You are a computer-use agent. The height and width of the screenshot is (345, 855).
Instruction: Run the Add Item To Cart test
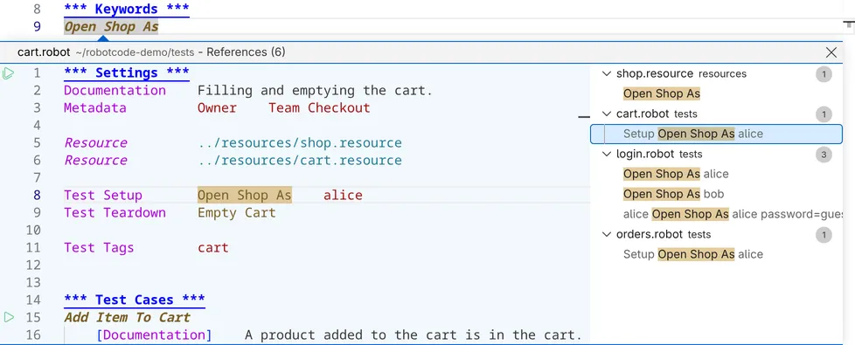8,317
